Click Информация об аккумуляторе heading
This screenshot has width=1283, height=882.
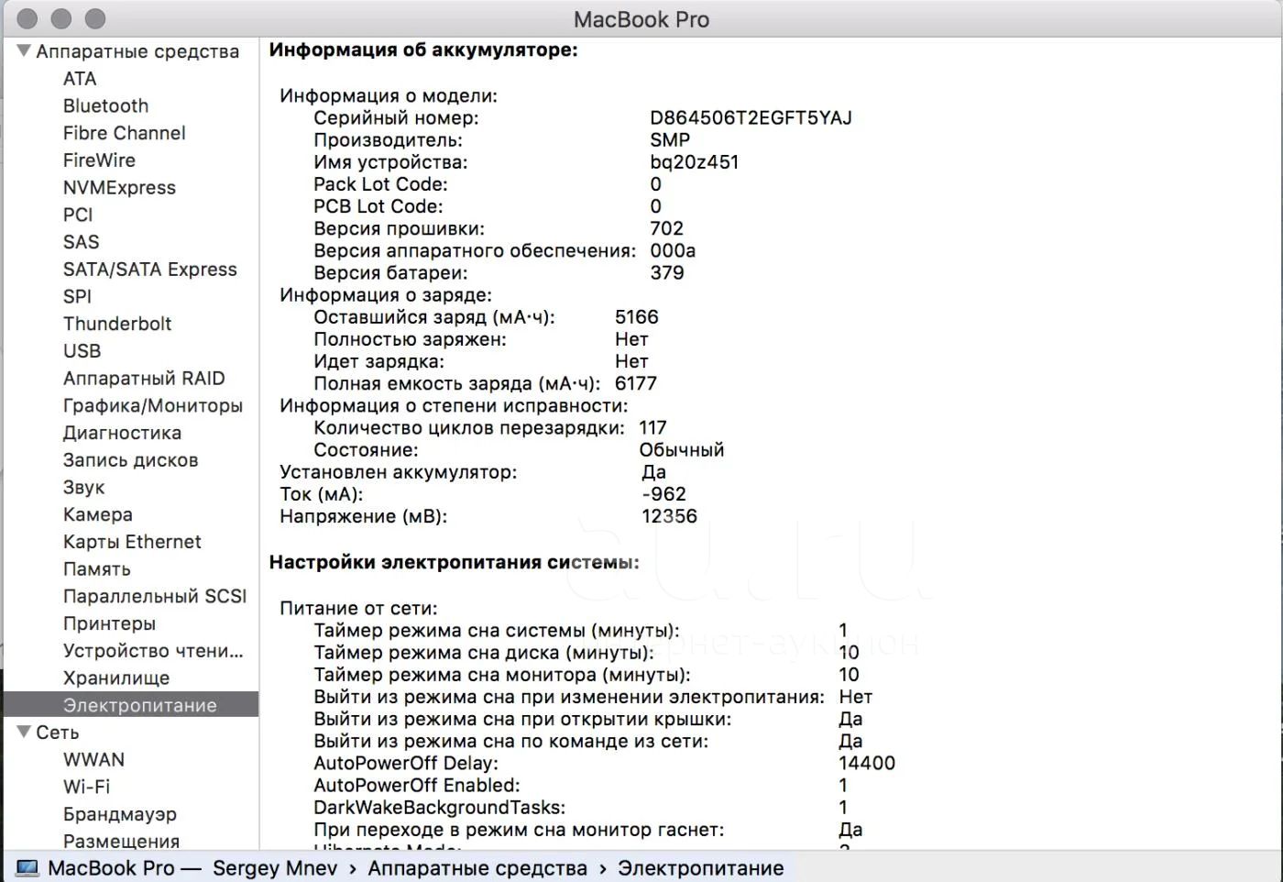click(x=423, y=50)
